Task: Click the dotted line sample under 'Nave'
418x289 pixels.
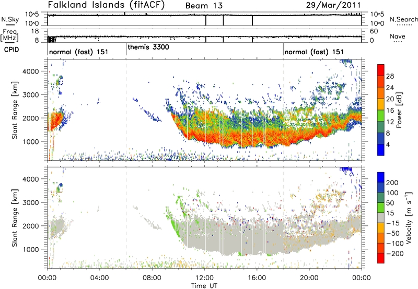Action: point(398,42)
